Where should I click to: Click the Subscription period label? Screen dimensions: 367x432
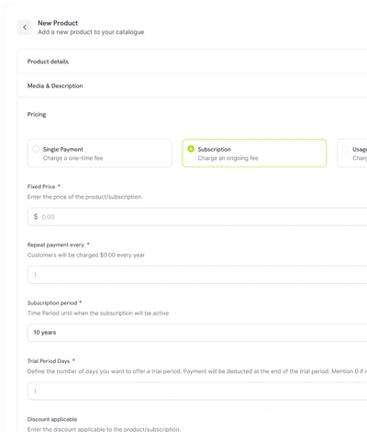pos(52,302)
